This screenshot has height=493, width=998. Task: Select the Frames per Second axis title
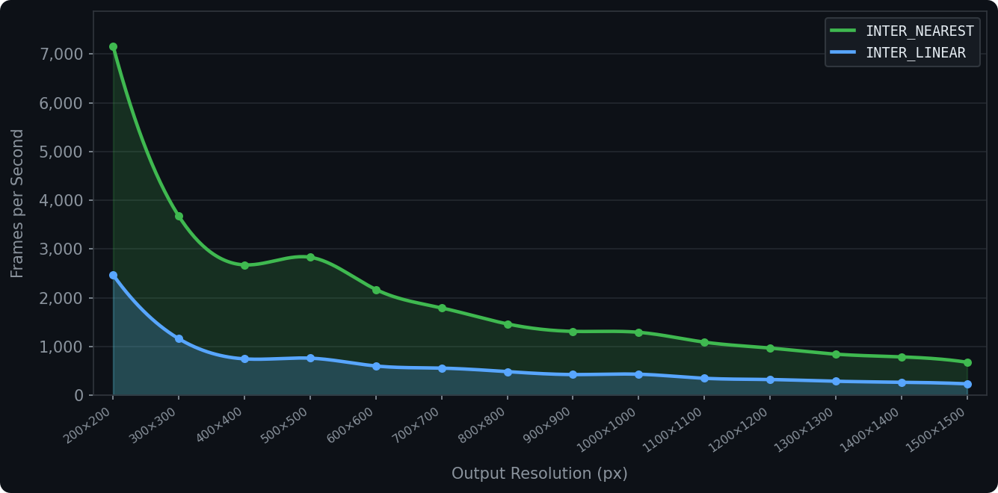coord(18,203)
